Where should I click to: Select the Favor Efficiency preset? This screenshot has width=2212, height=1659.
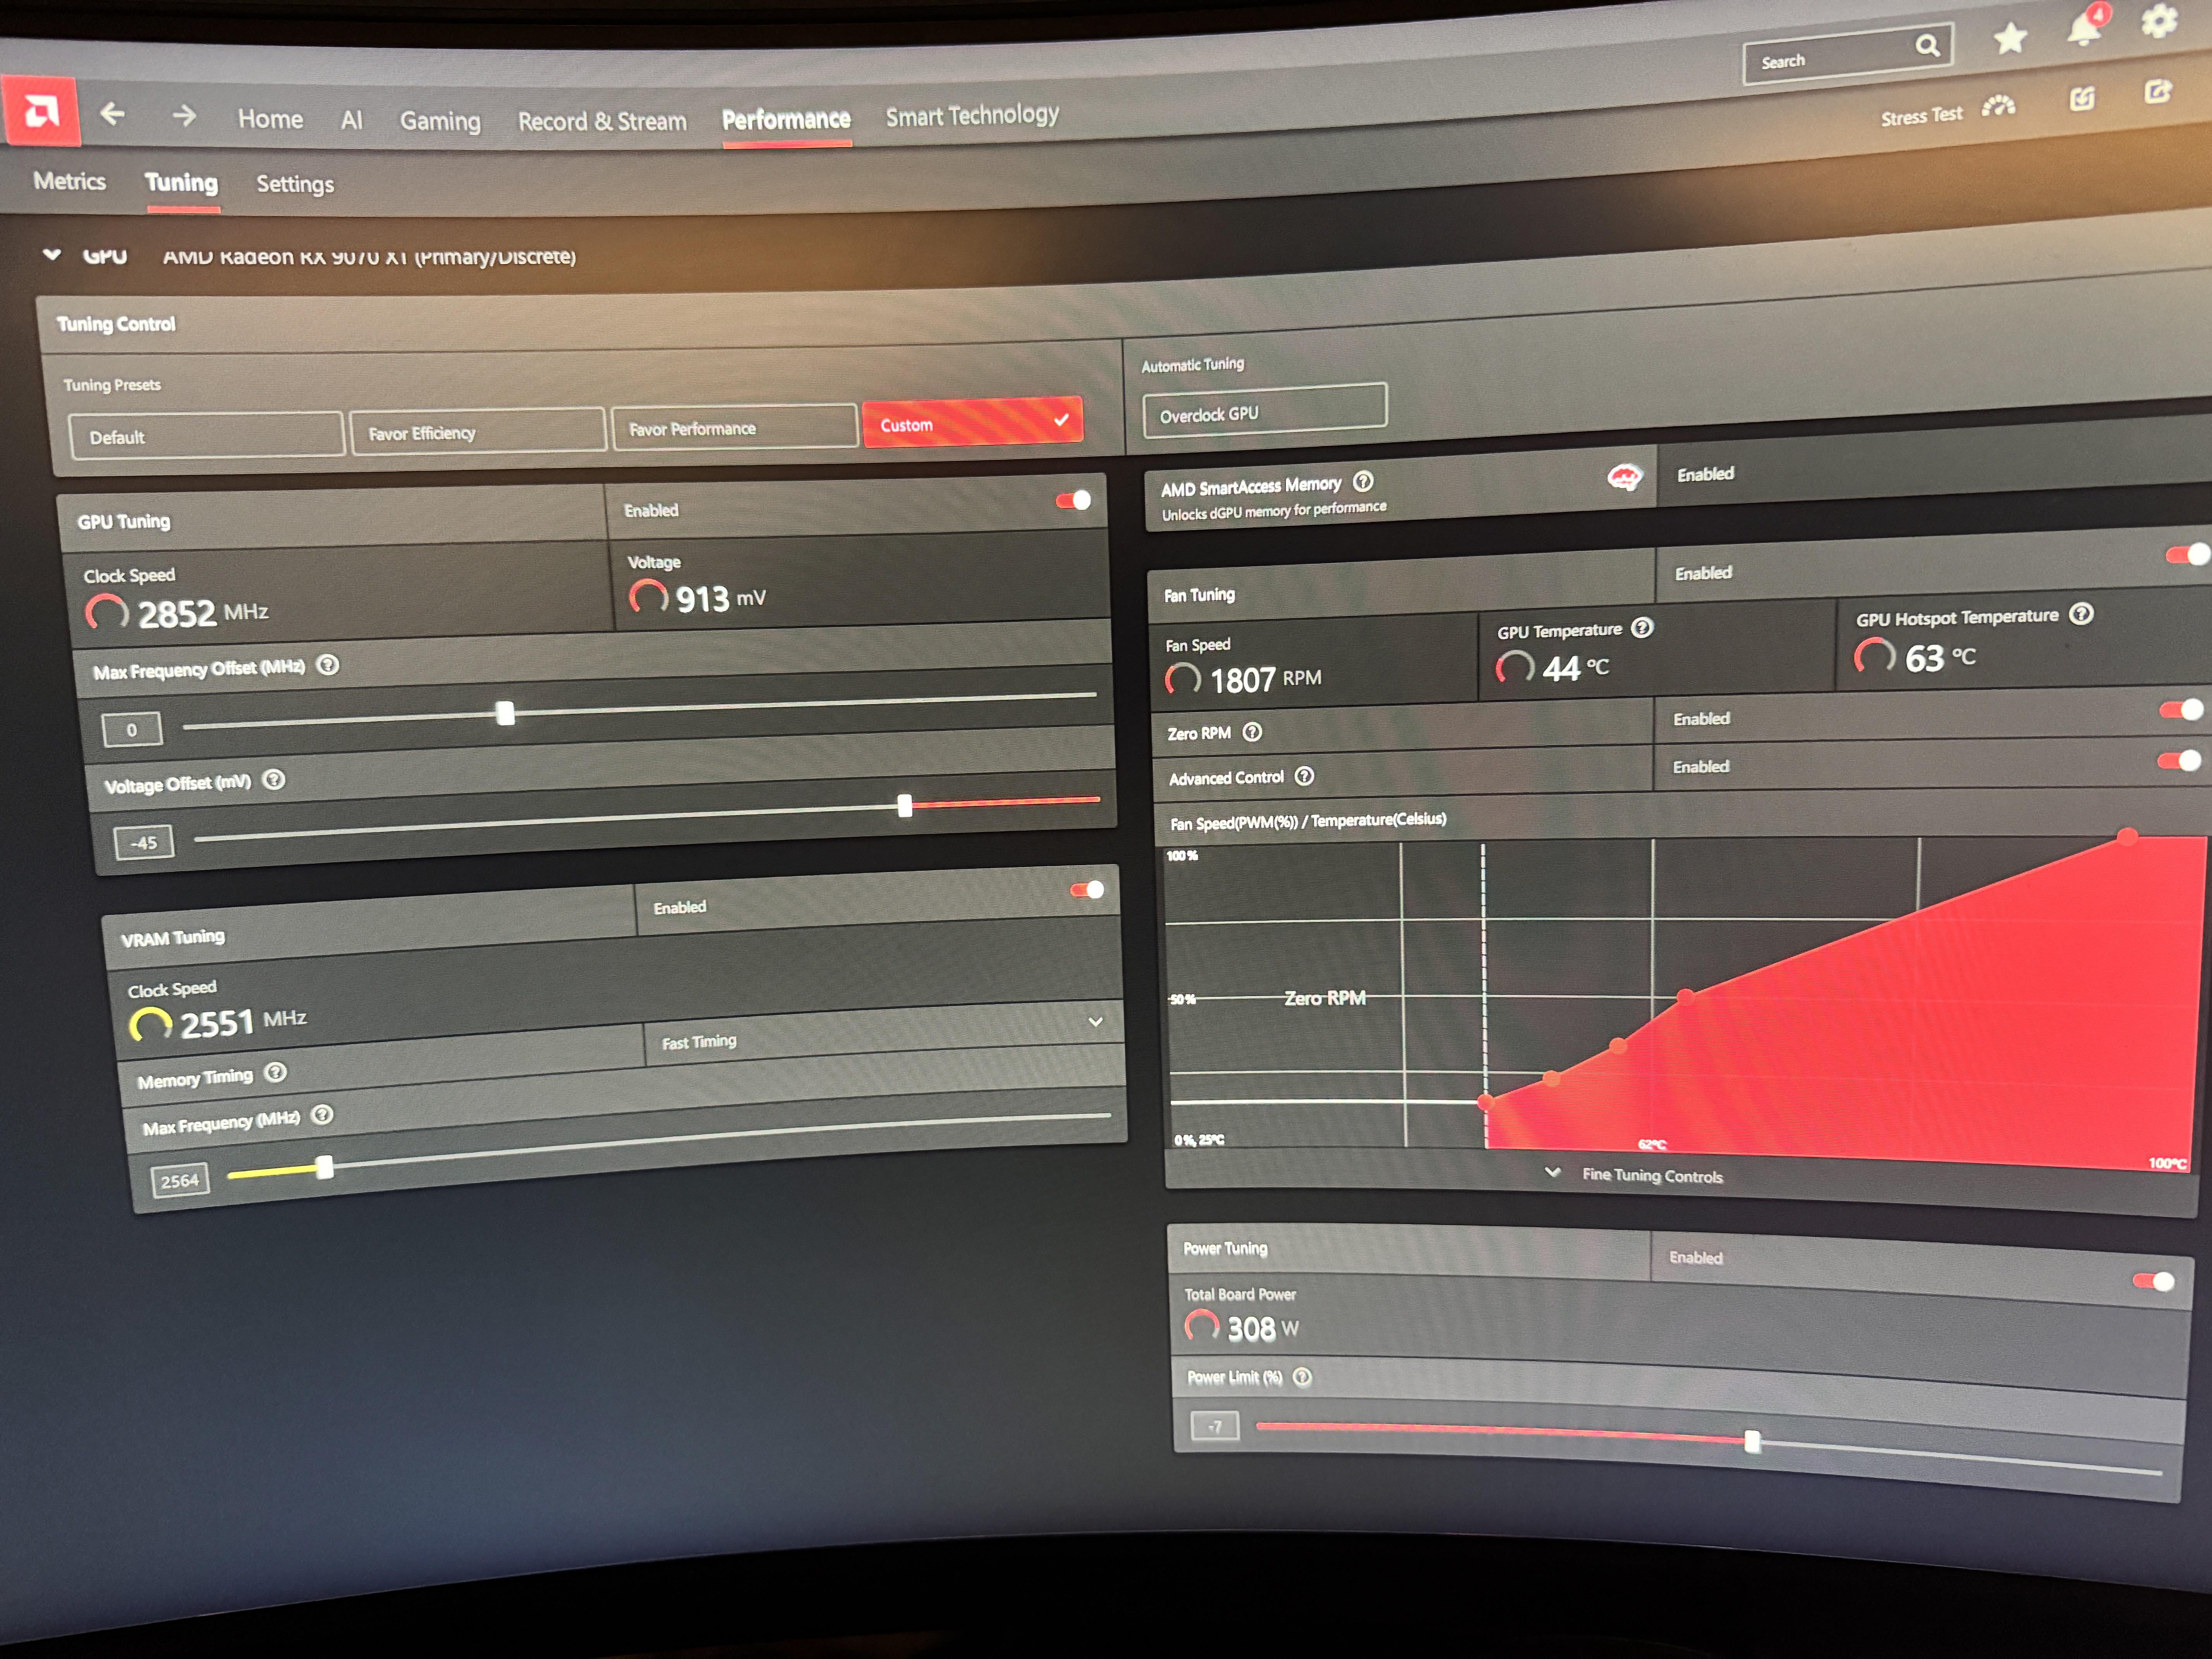[477, 432]
